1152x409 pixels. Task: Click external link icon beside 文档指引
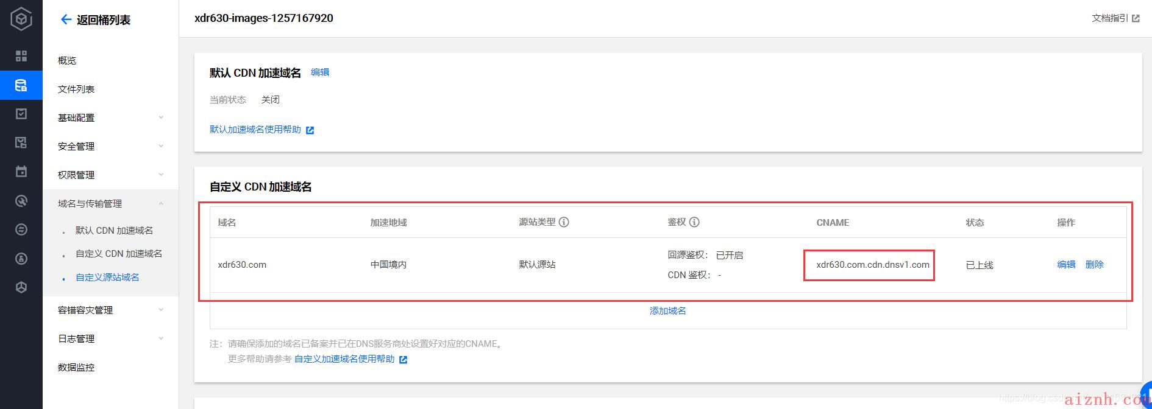click(1136, 19)
